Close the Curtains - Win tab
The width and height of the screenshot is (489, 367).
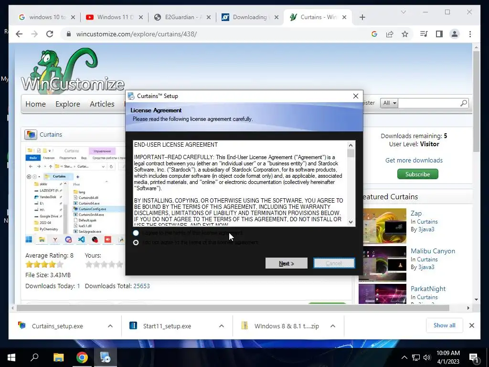(344, 17)
